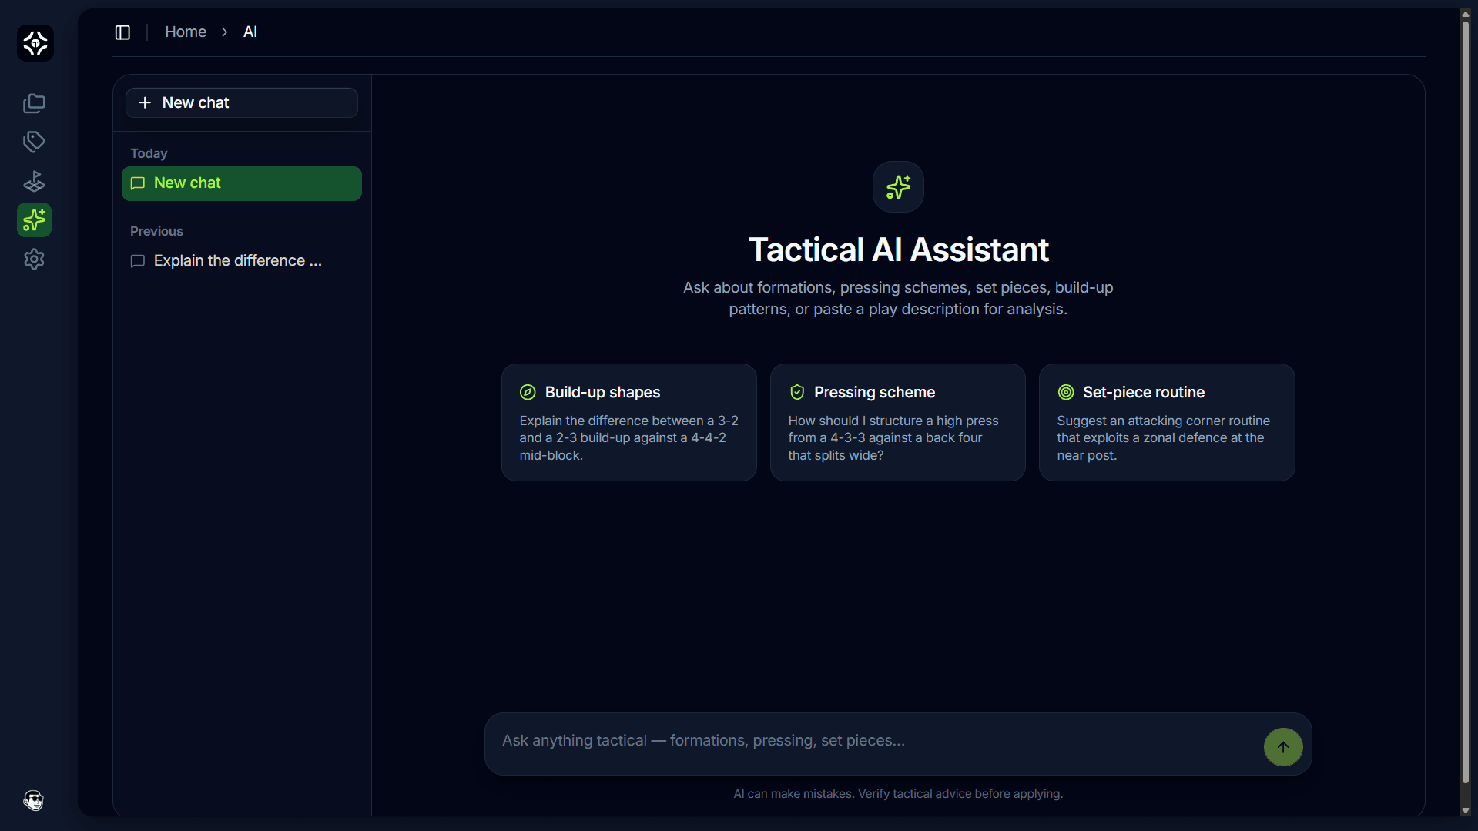This screenshot has height=831, width=1478.
Task: Start a new chat with plus button
Action: [x=242, y=103]
